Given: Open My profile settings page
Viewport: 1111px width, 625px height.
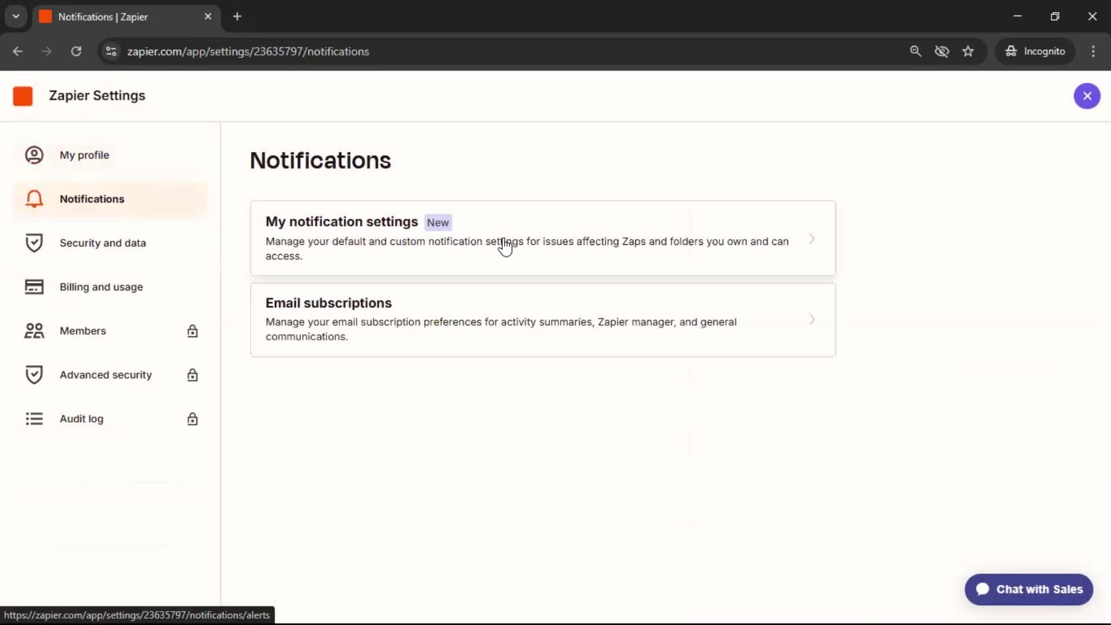Looking at the screenshot, I should pos(110,155).
